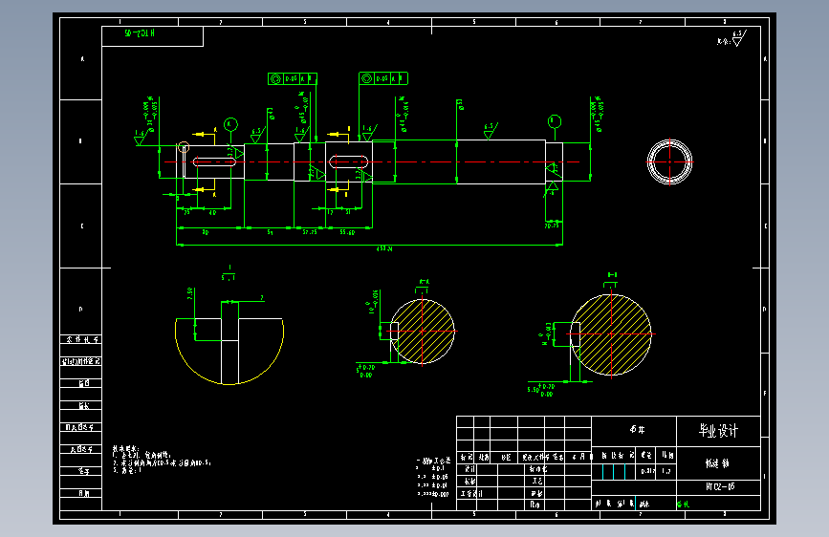Click the Ø53 diameter dimension
Image resolution: width=829 pixels, height=537 pixels.
459,105
